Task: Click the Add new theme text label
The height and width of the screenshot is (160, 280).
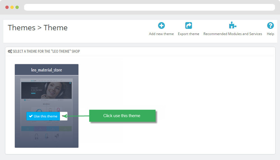Action: click(x=161, y=34)
